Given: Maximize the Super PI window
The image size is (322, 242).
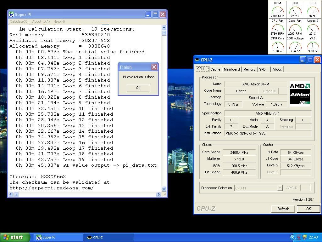Looking at the screenshot, I should coord(155,14).
